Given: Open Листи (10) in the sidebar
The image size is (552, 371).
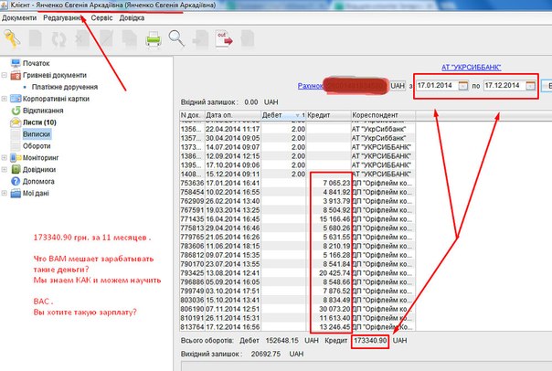Looking at the screenshot, I should coord(37,122).
